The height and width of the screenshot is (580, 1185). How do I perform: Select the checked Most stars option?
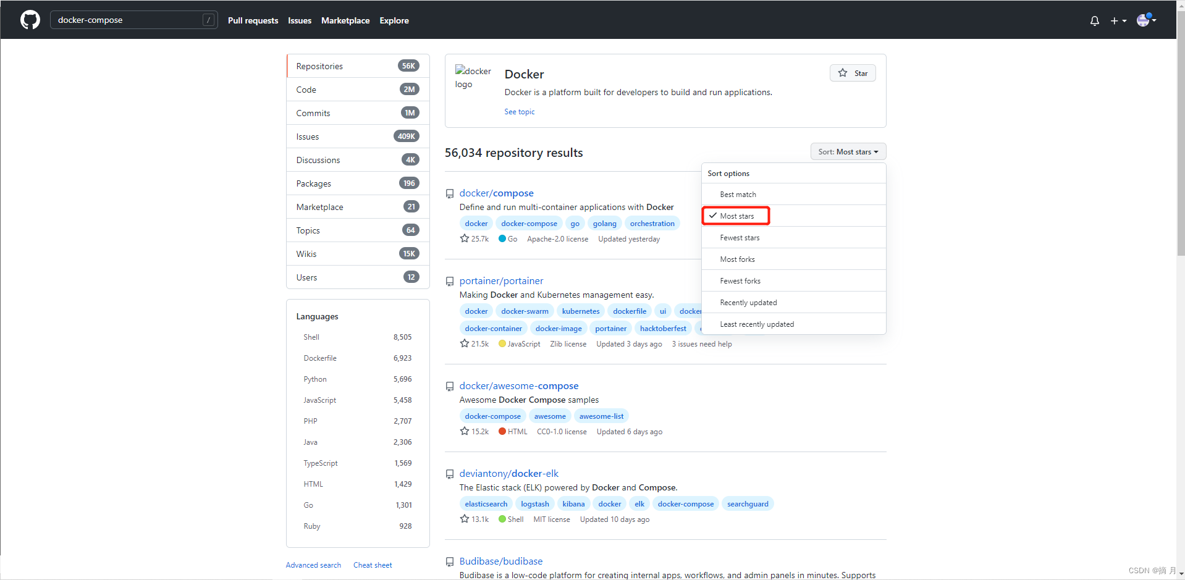[x=794, y=216]
